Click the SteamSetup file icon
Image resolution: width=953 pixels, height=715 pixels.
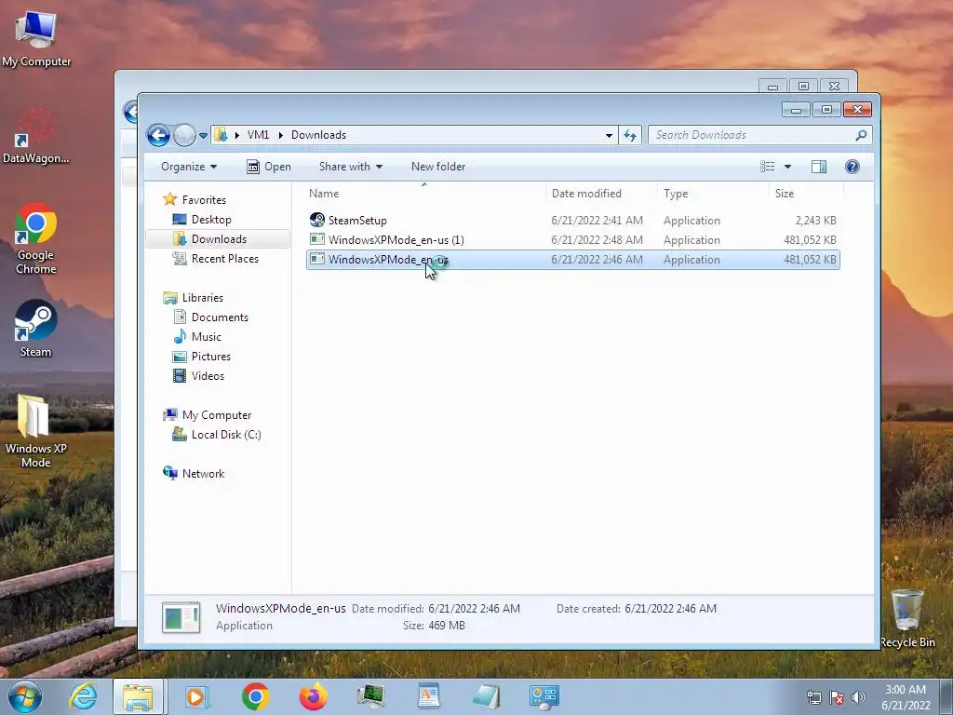pyautogui.click(x=316, y=220)
